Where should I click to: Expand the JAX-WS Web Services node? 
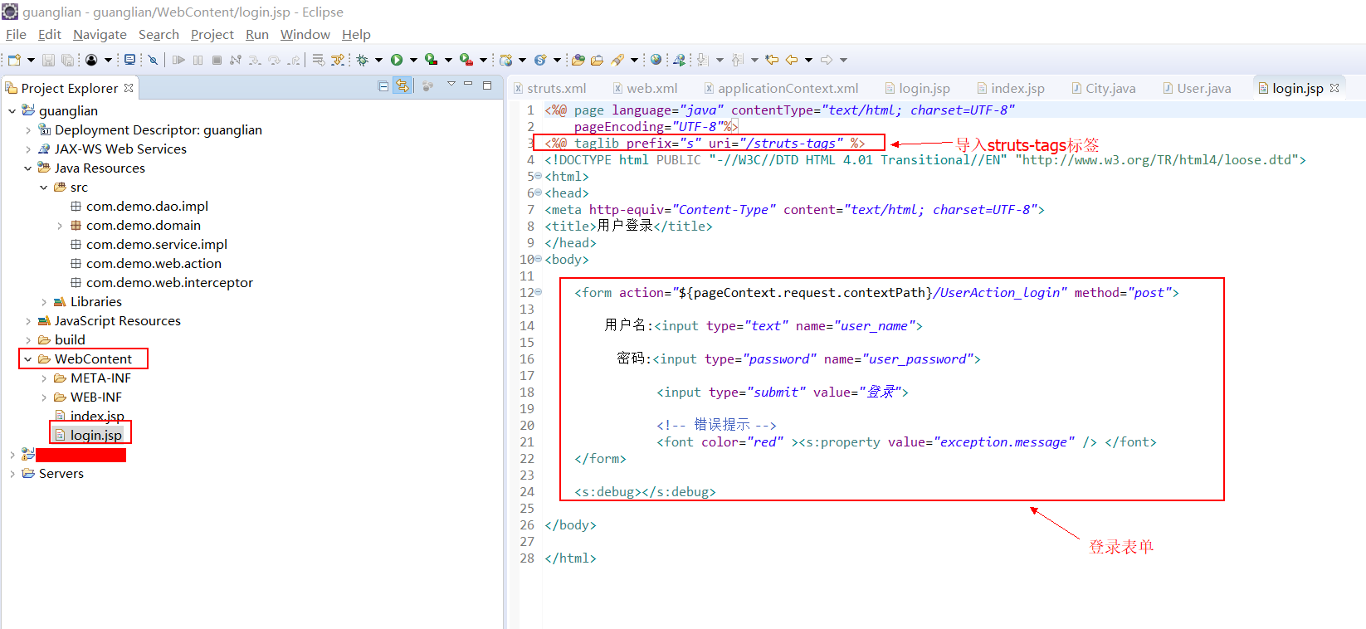tap(28, 149)
